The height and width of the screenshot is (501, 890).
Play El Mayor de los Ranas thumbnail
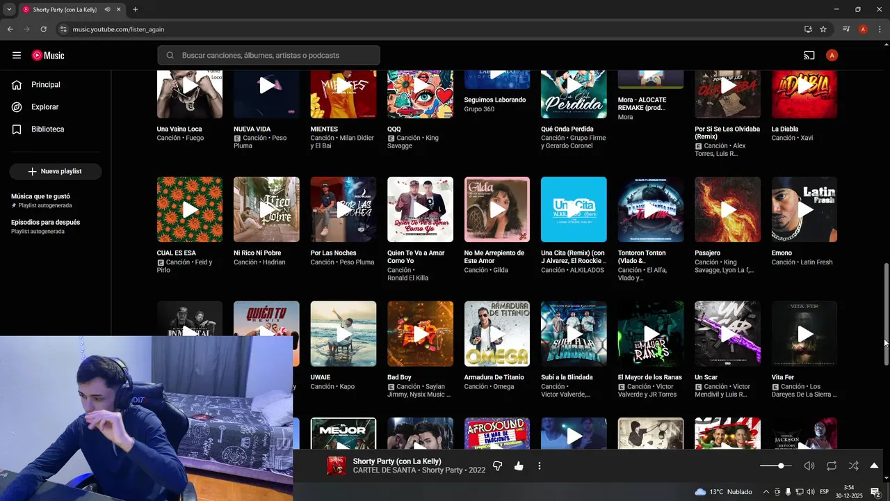point(651,334)
